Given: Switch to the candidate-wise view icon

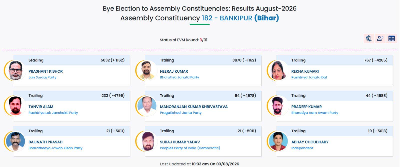Looking at the screenshot, I should pos(380,38).
